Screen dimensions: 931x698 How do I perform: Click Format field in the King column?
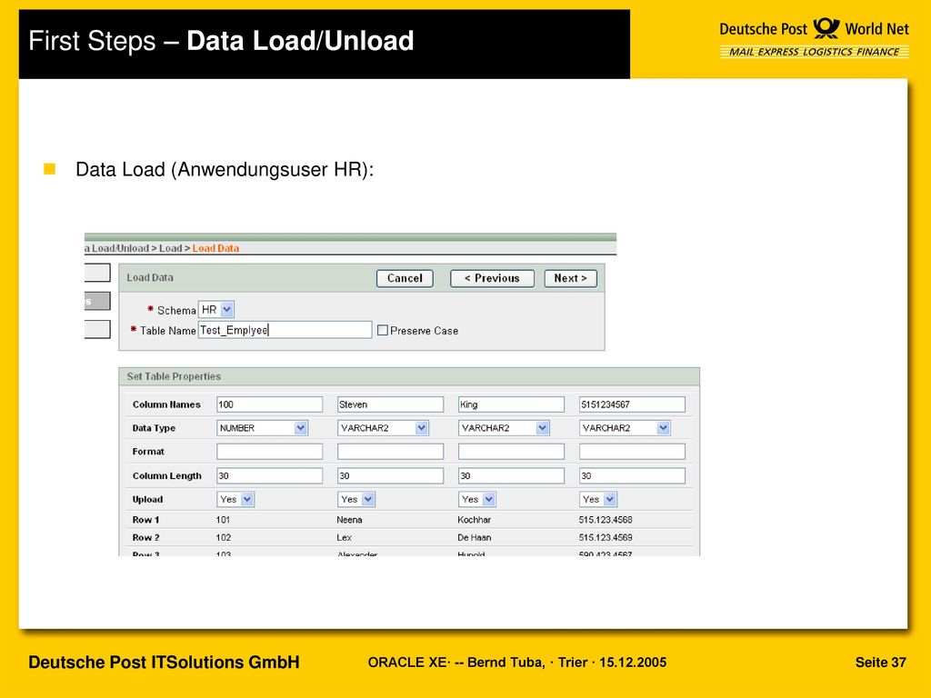(x=511, y=452)
